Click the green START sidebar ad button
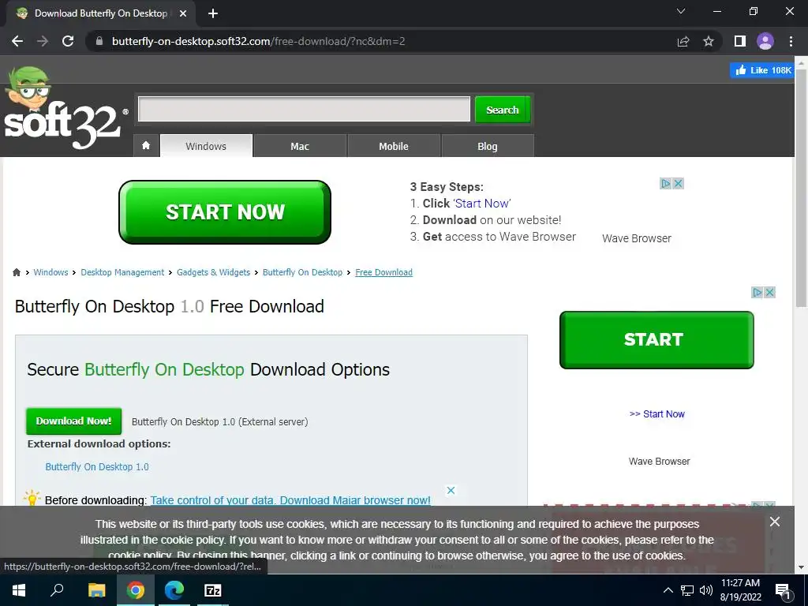This screenshot has height=606, width=808. [x=656, y=339]
